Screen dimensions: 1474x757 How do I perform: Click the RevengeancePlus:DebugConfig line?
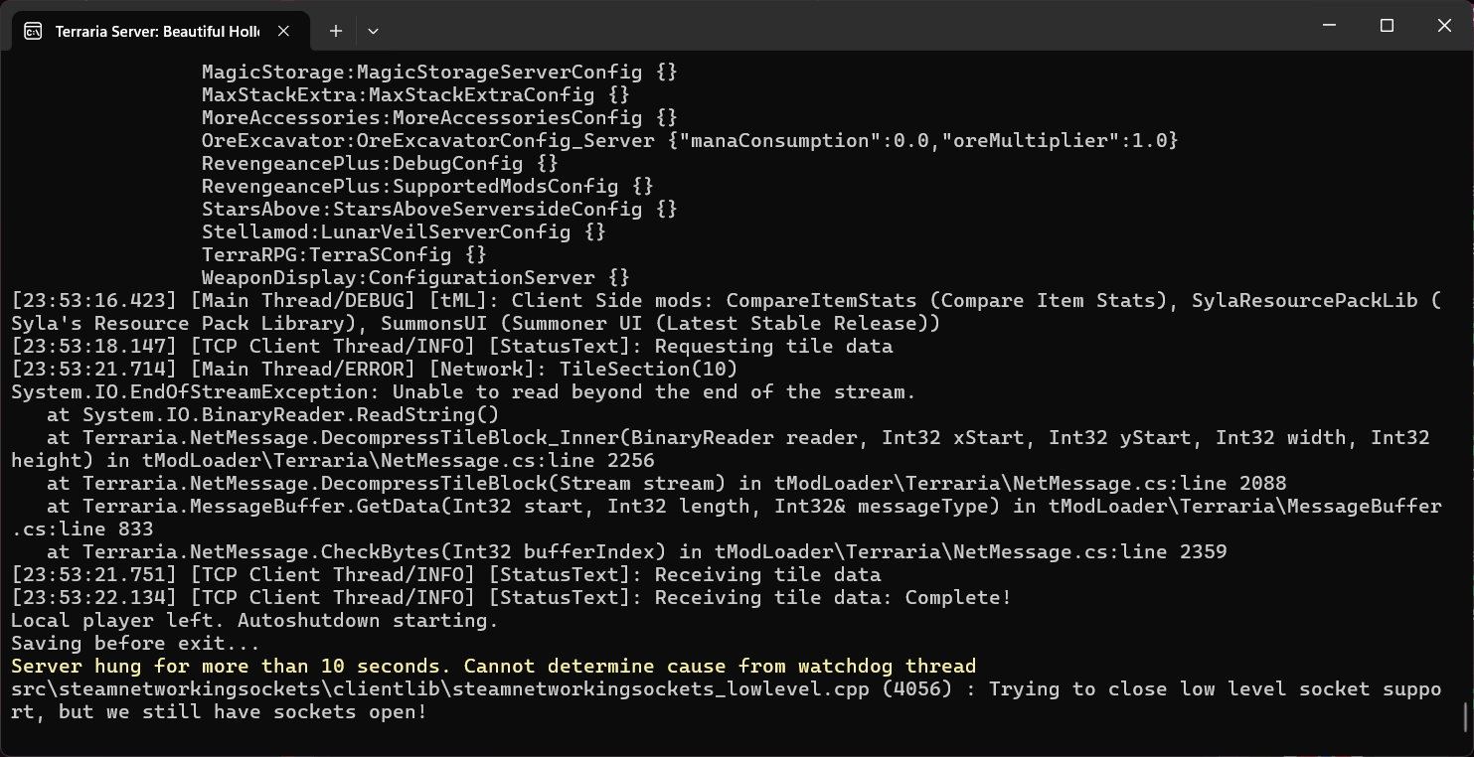[380, 163]
